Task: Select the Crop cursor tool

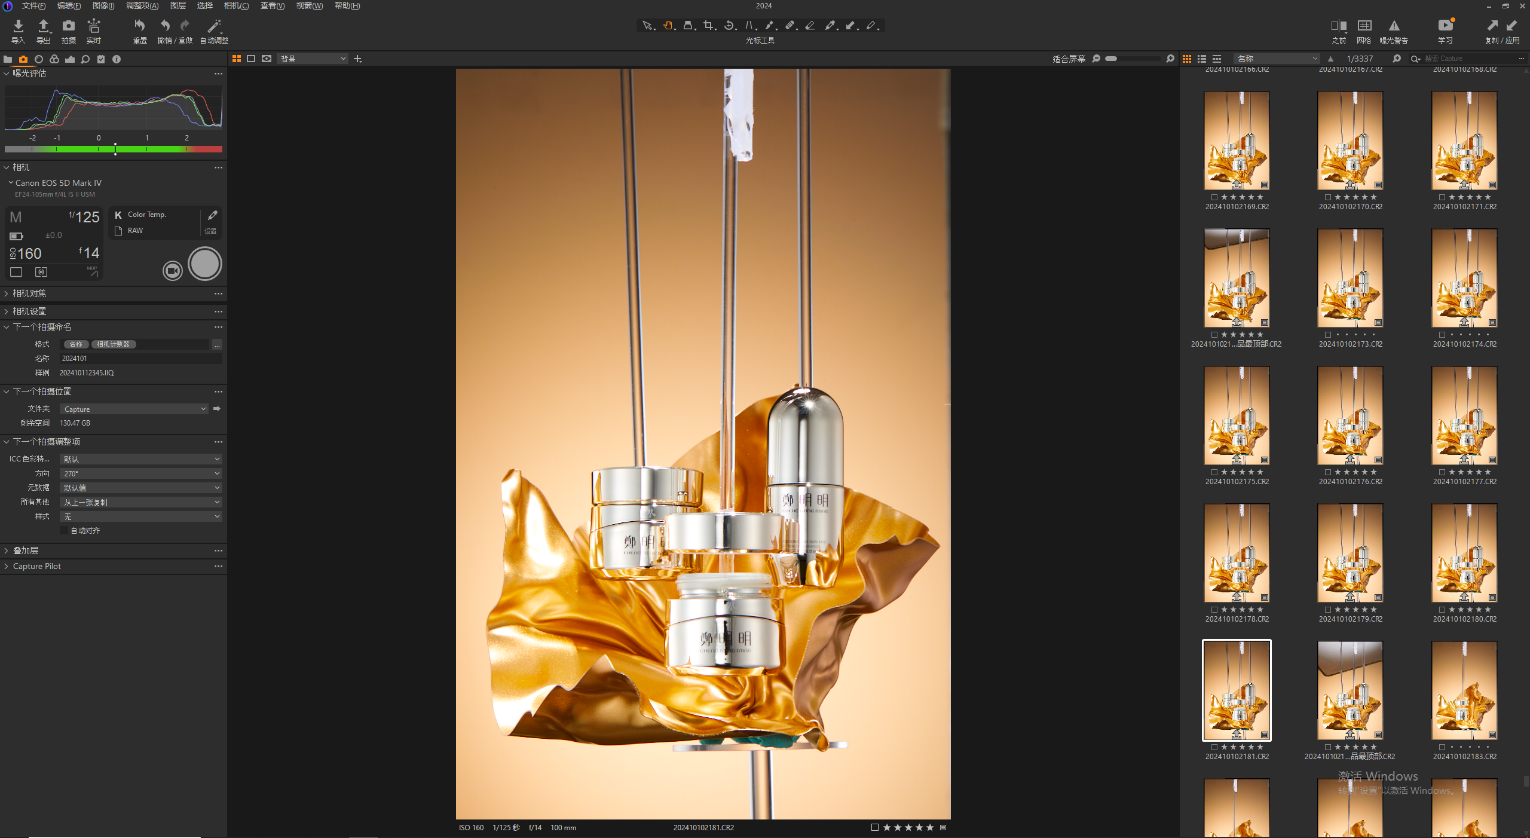Action: (x=709, y=26)
